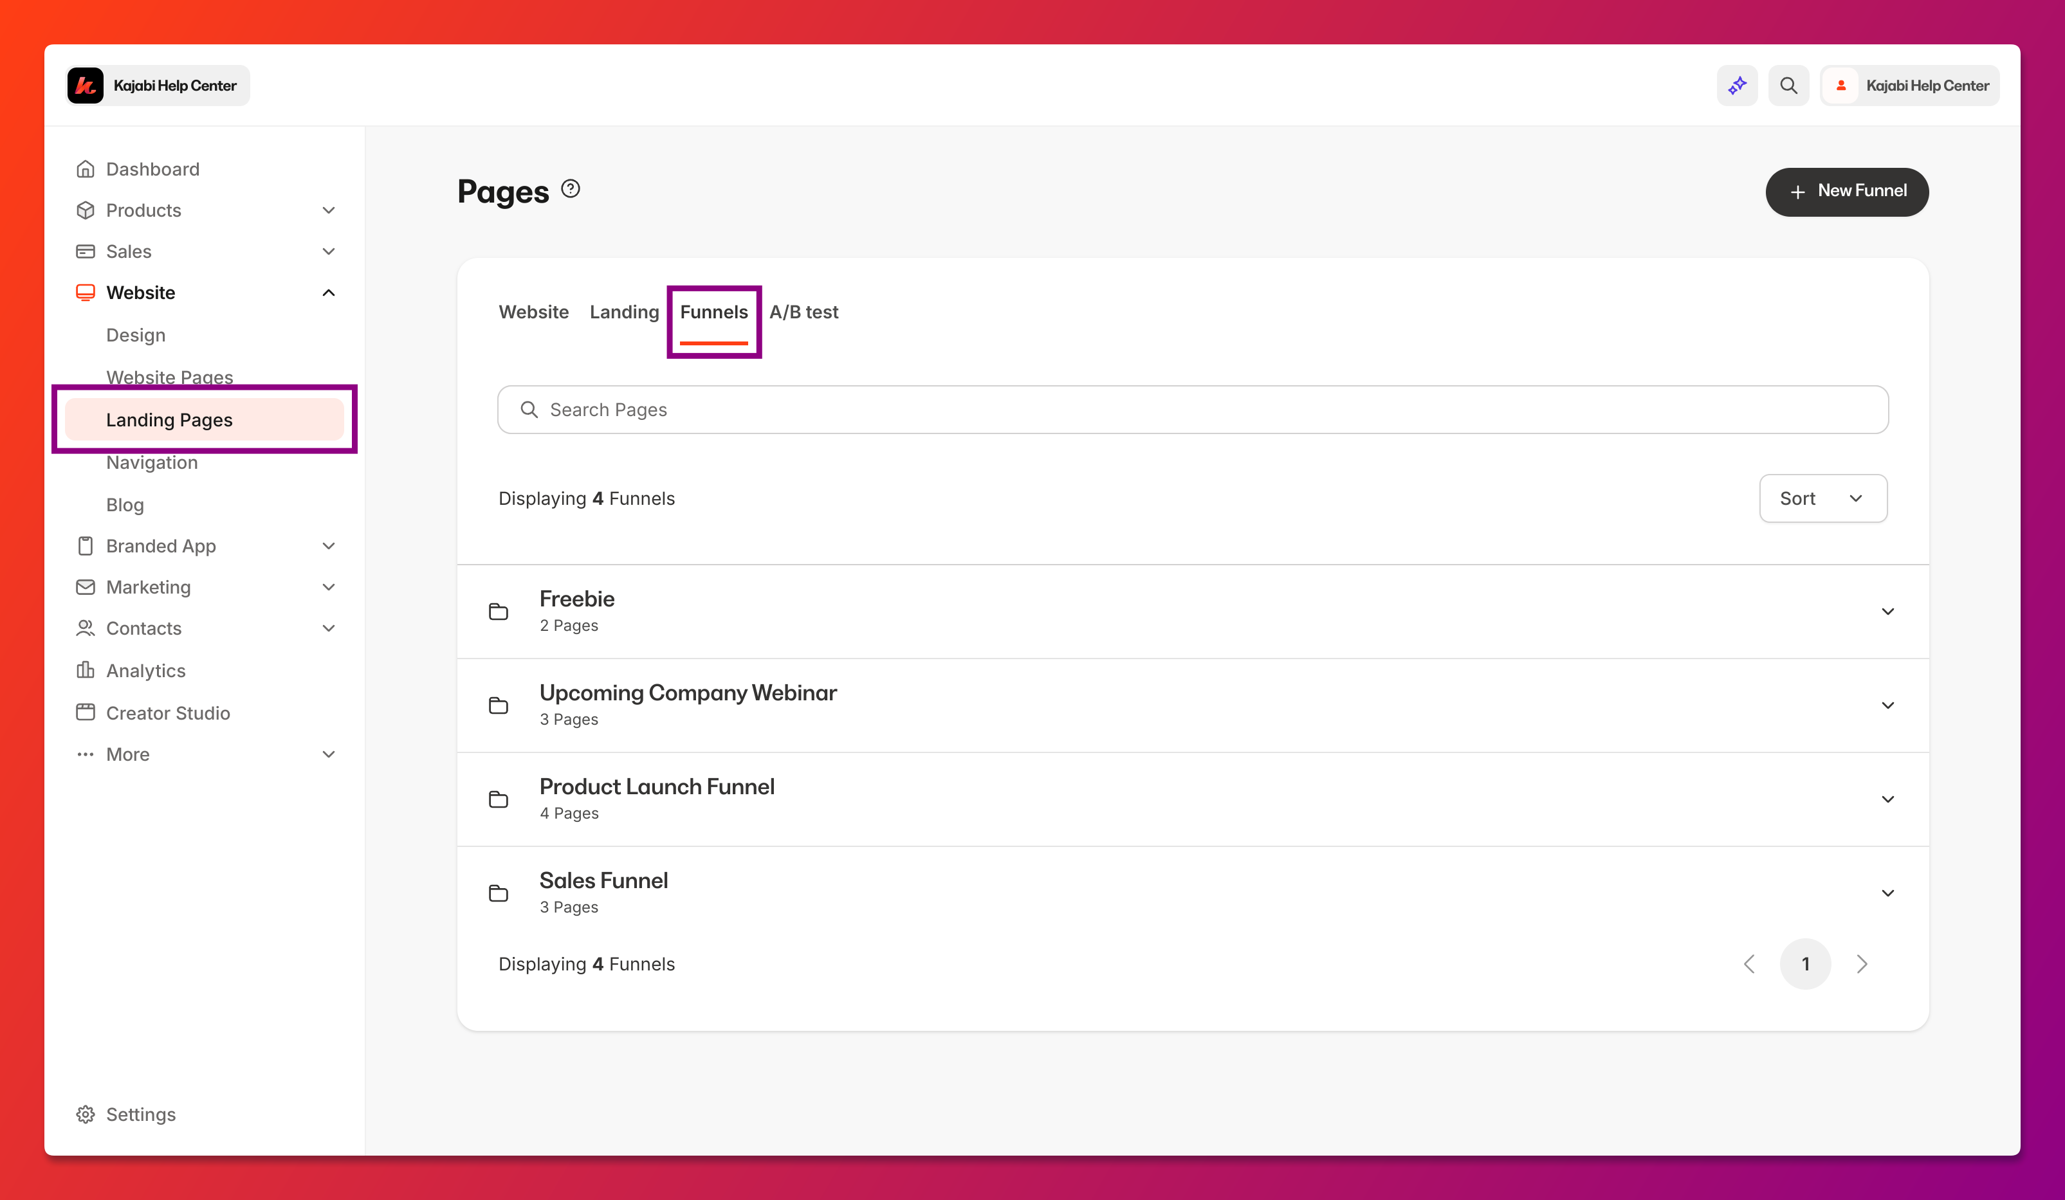This screenshot has height=1200, width=2065.
Task: Expand the More chevron
Action: click(329, 754)
